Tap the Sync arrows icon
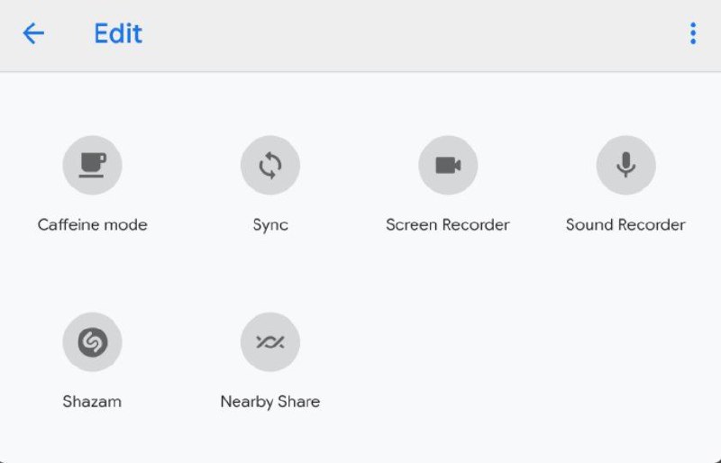The width and height of the screenshot is (721, 463). (270, 165)
